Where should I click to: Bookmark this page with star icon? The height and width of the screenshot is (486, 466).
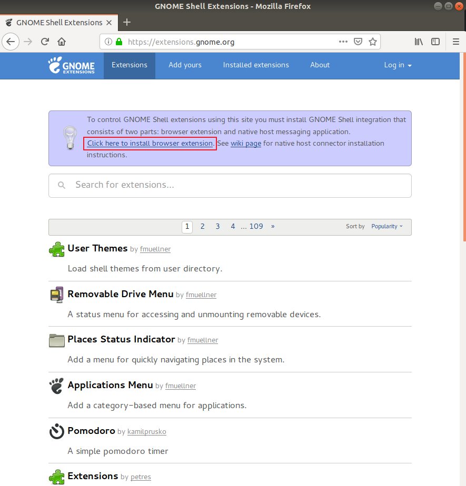373,42
